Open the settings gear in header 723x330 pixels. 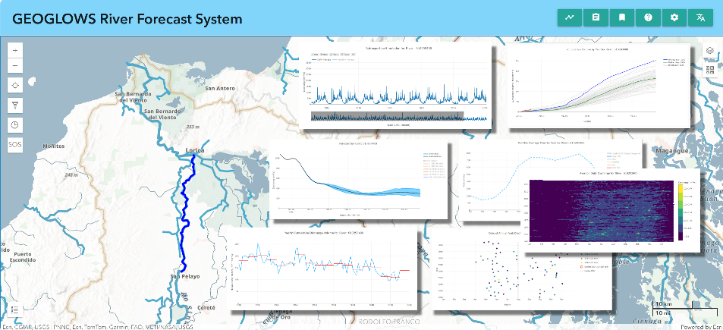coord(674,17)
